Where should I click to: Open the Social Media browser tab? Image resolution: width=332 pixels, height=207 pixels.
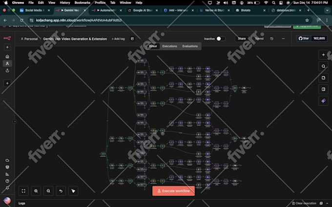click(35, 10)
